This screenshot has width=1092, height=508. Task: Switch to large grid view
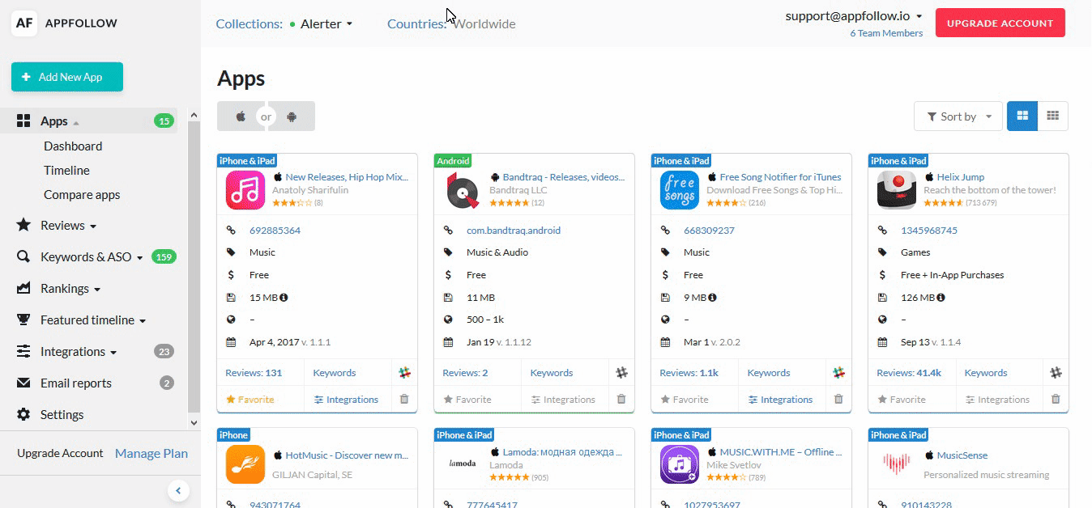[1022, 116]
